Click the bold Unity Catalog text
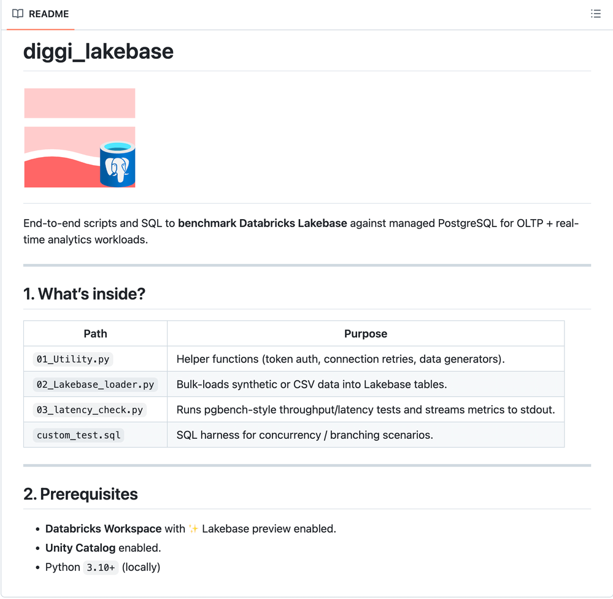This screenshot has width=613, height=599. (80, 547)
